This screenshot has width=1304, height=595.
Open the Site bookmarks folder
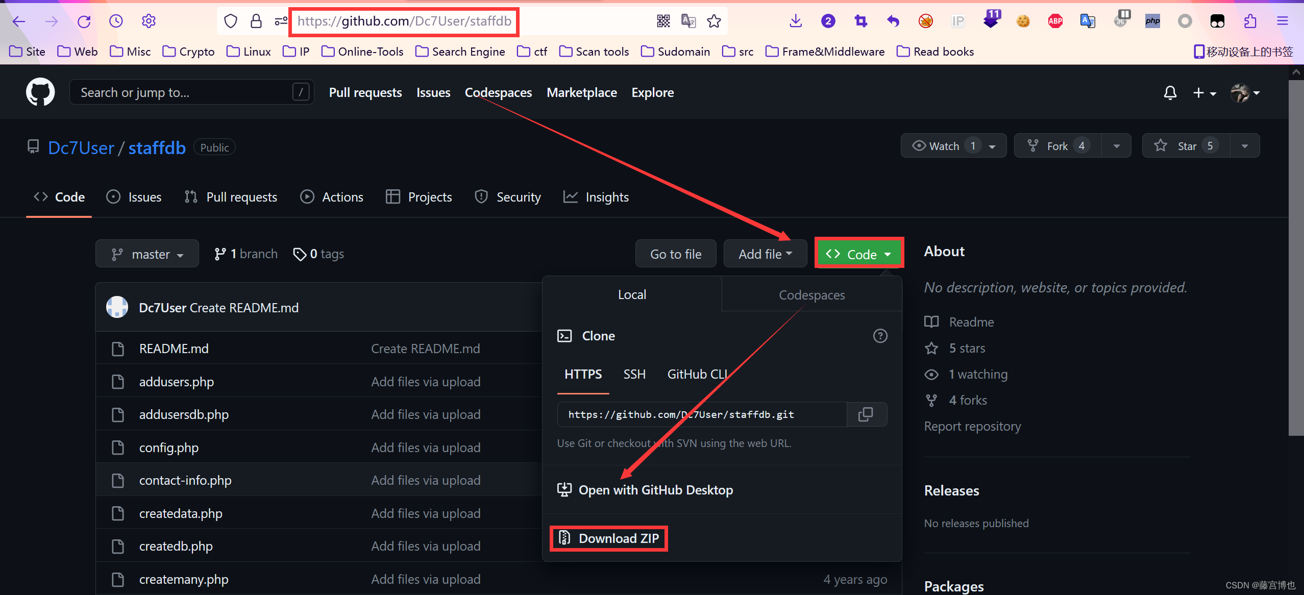28,52
